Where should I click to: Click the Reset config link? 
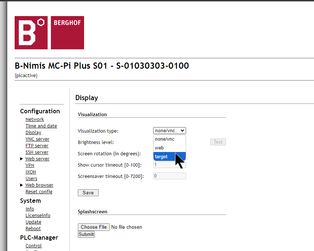[39, 192]
